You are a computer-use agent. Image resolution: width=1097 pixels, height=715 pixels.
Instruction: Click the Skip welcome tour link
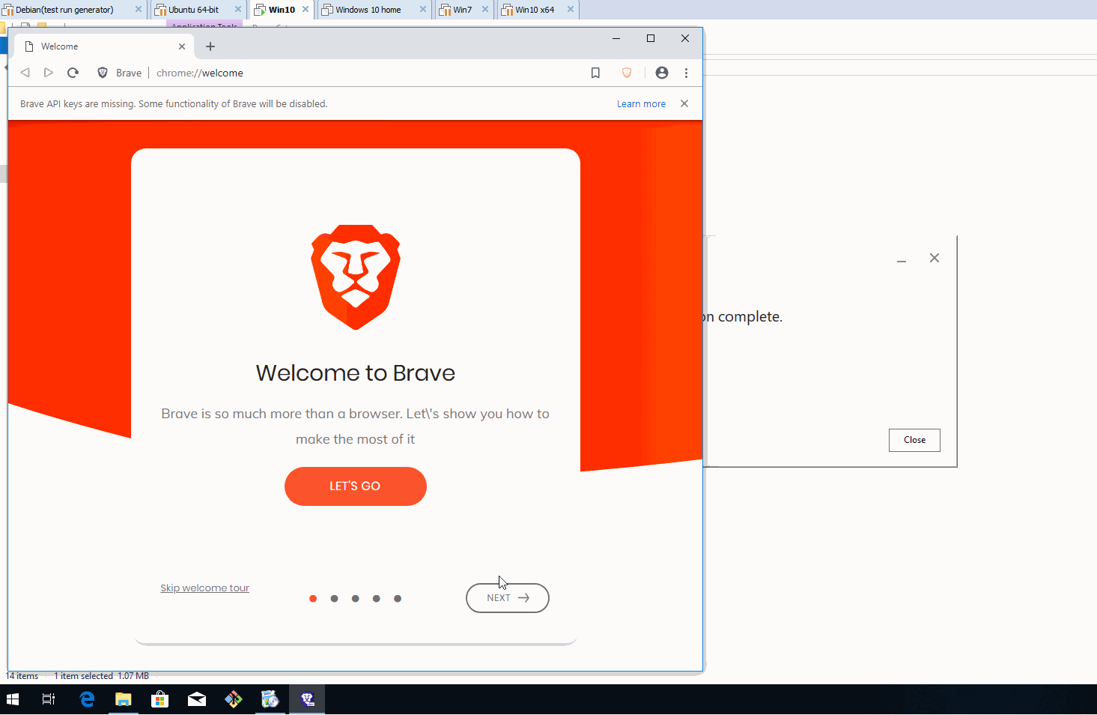[204, 588]
